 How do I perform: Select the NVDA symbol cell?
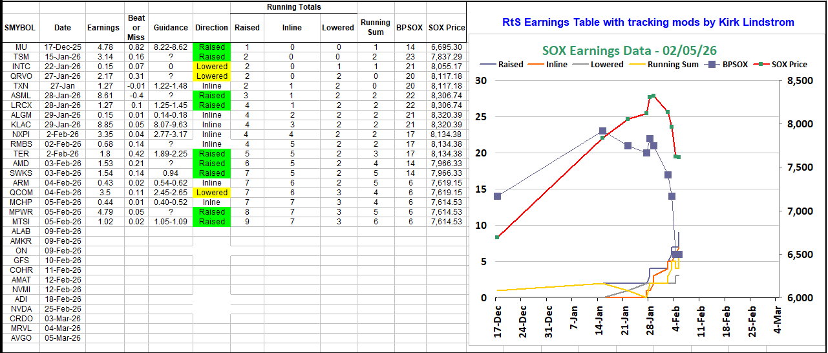(21, 309)
